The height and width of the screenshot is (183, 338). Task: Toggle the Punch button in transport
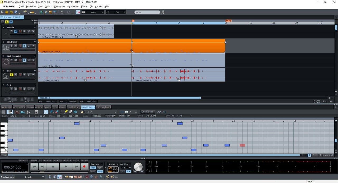(93, 171)
